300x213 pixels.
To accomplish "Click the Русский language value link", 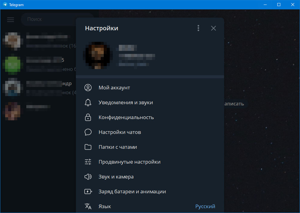I will (x=205, y=206).
